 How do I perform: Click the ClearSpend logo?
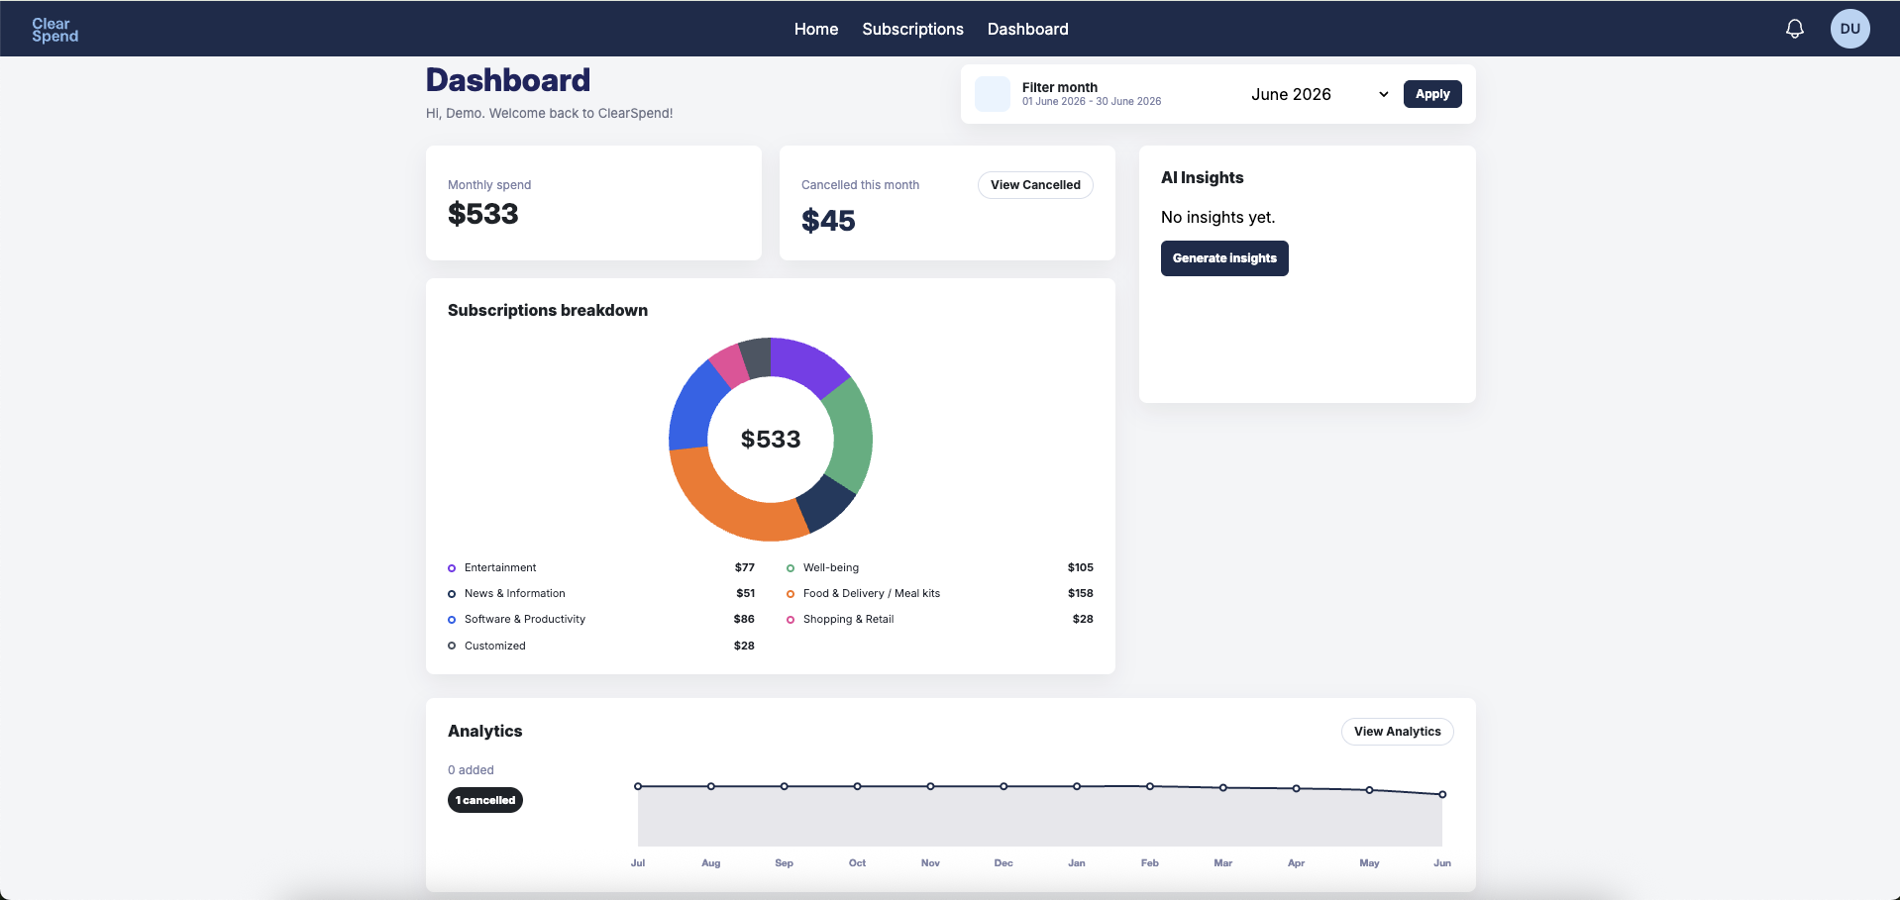click(x=54, y=30)
